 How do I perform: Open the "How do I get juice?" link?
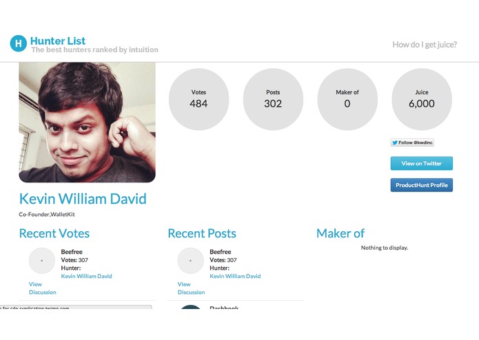(x=425, y=45)
